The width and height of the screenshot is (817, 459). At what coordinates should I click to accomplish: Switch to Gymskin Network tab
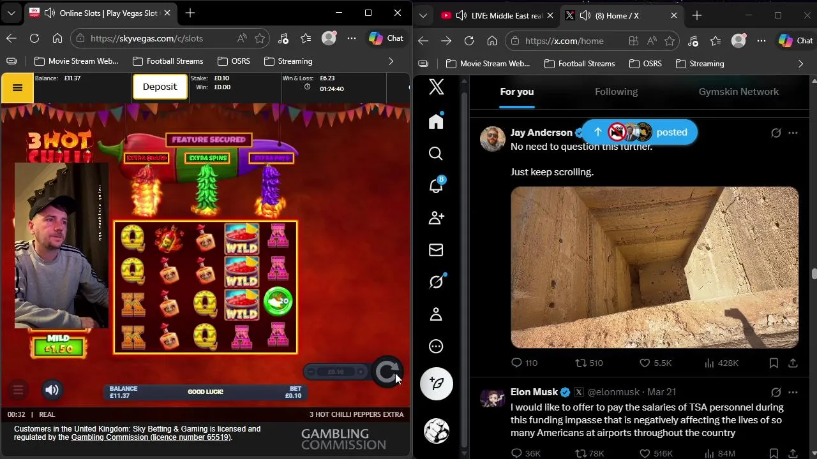pos(738,92)
